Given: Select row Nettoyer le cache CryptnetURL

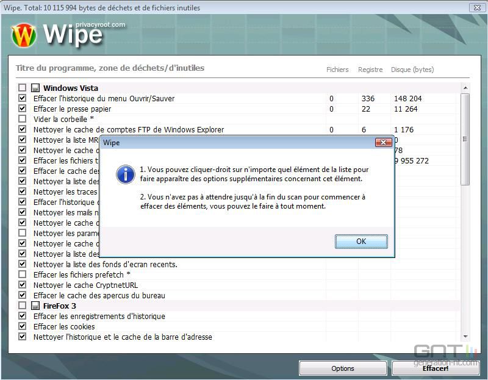Looking at the screenshot, I should (239, 285).
